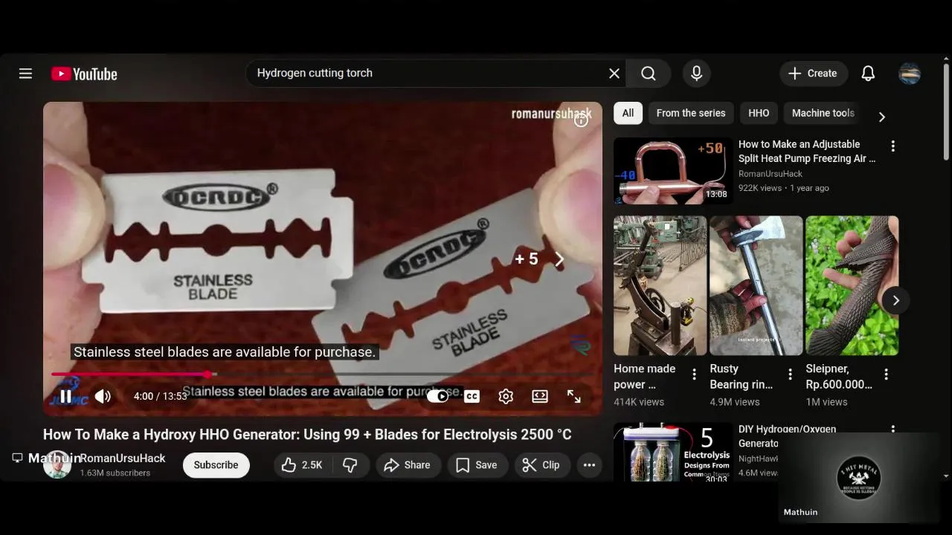This screenshot has height=535, width=952.
Task: Open options for the Heat Pump video
Action: point(892,146)
